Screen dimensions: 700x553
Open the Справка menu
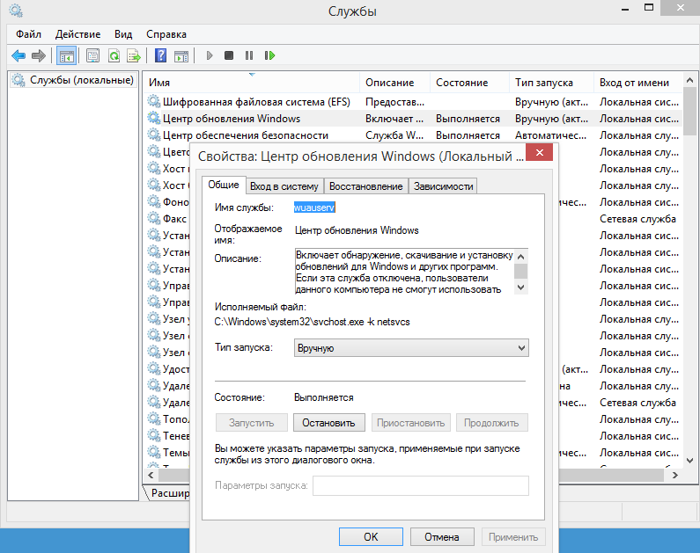[x=166, y=34]
